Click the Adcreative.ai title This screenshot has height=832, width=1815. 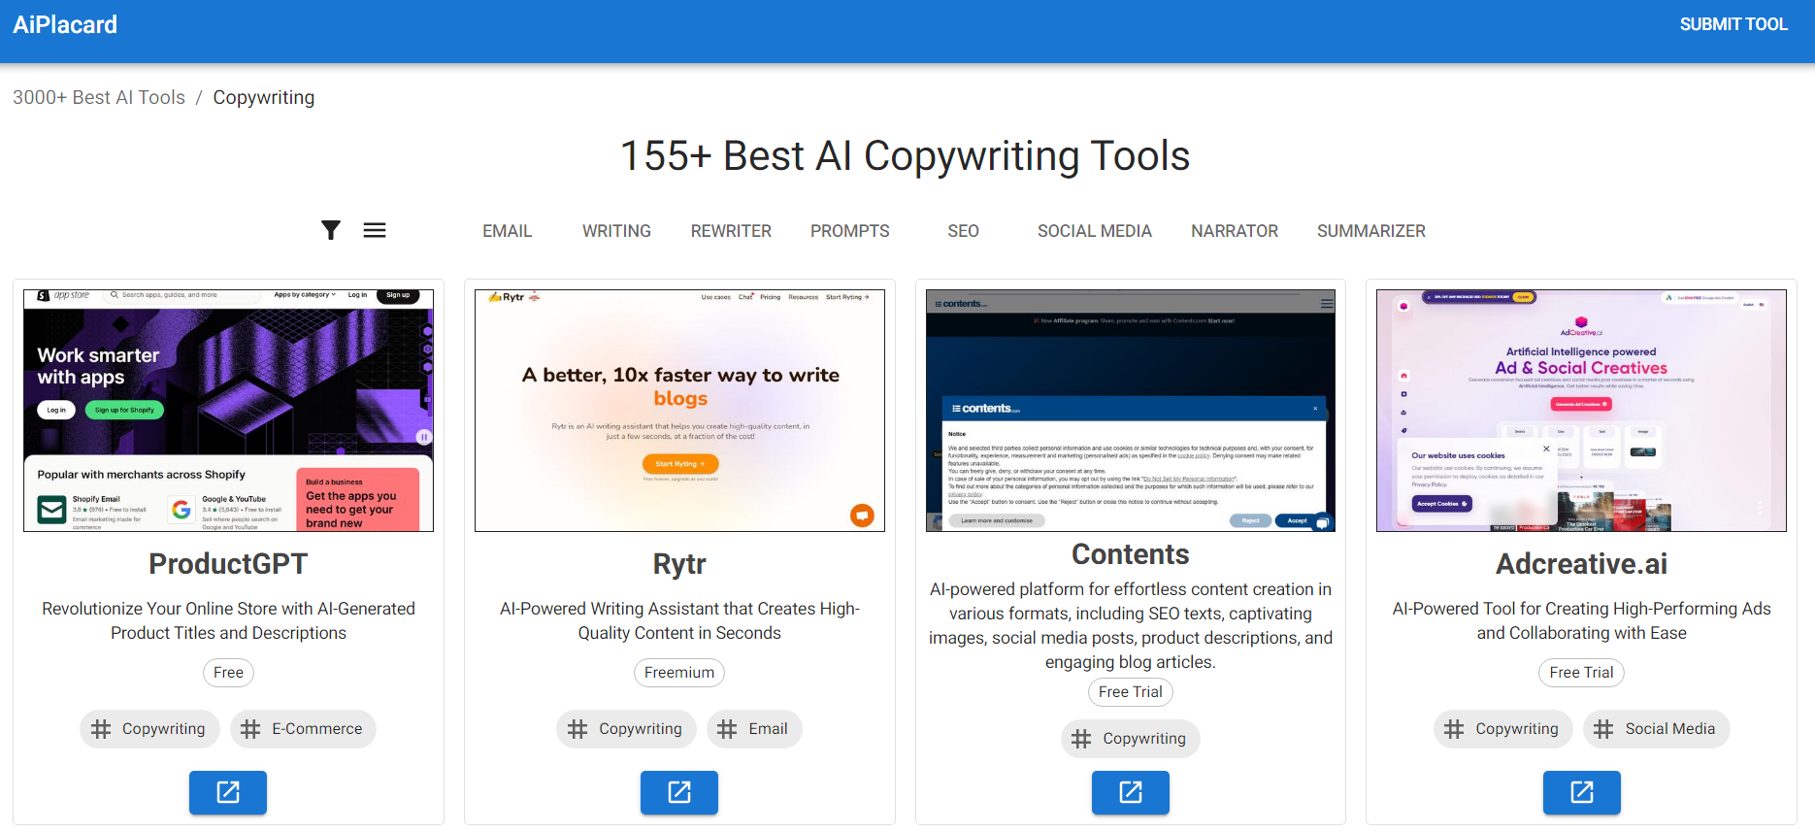[x=1582, y=564]
